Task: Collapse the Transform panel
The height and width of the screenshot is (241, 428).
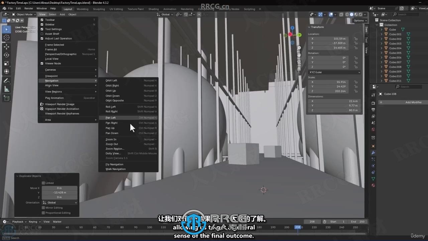Action: coord(309,27)
